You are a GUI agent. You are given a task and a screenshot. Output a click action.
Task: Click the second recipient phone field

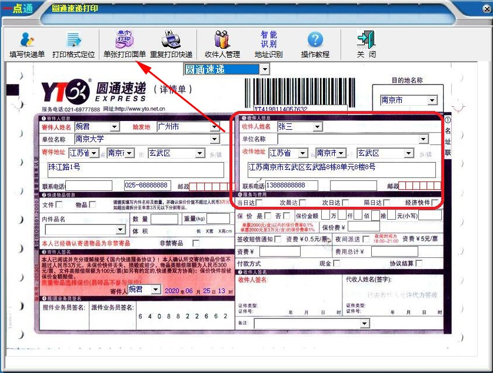click(x=354, y=186)
